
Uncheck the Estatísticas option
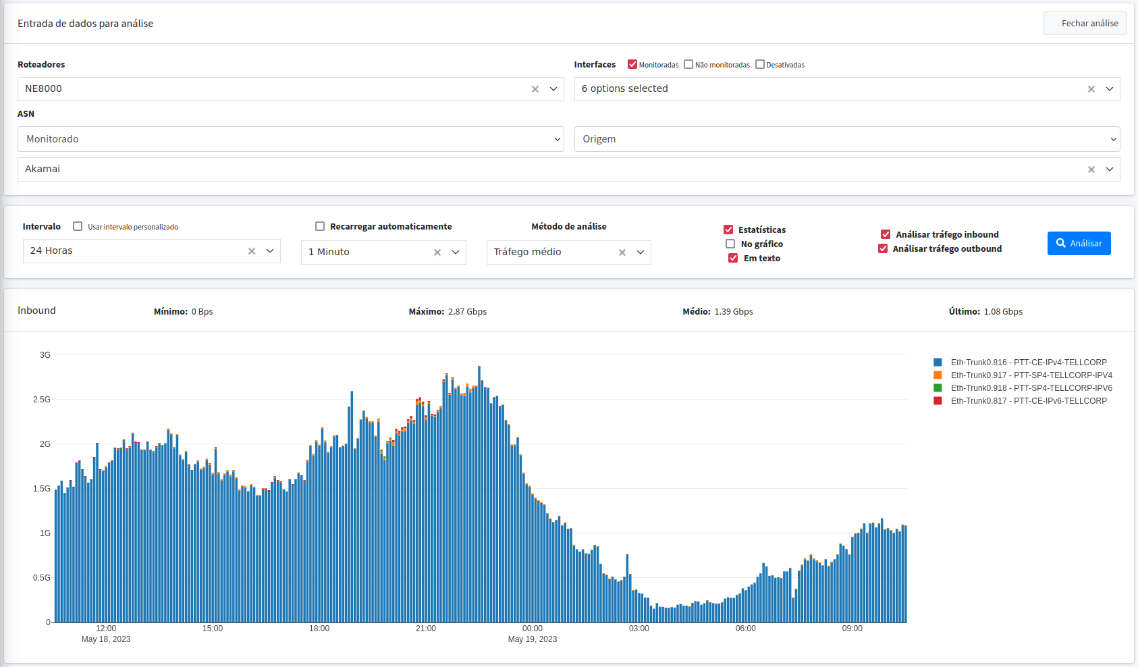[x=728, y=230]
